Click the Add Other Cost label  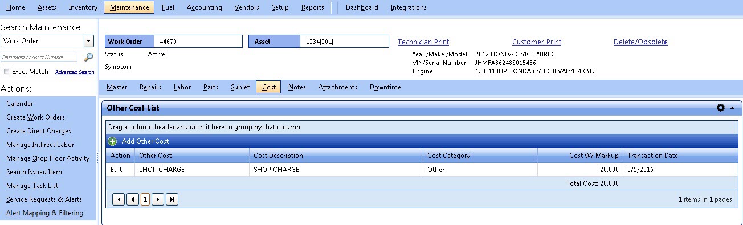pos(145,141)
